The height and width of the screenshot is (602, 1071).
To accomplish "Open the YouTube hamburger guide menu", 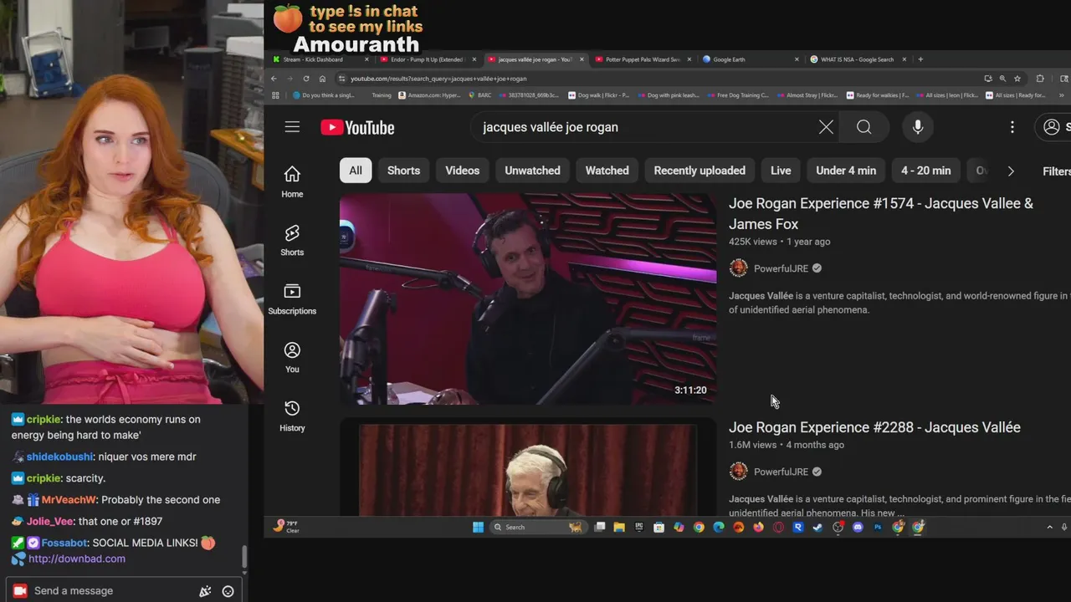I will pyautogui.click(x=292, y=127).
